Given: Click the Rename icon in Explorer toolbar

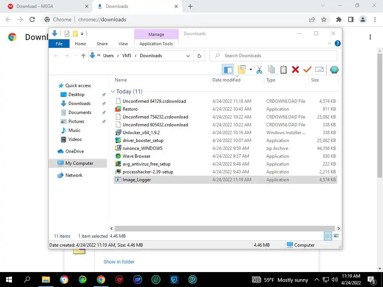Looking at the screenshot, I should coord(319,70).
